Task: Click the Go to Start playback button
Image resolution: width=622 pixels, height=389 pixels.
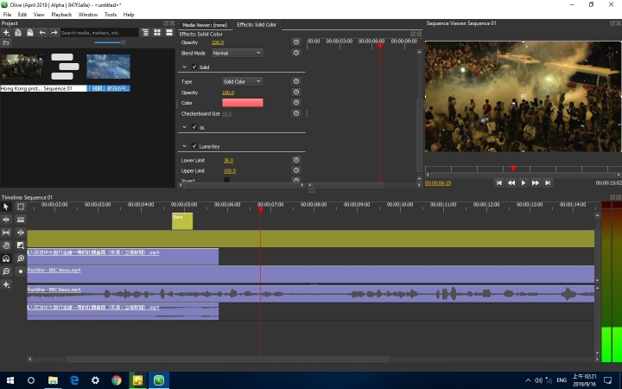Action: pos(499,182)
